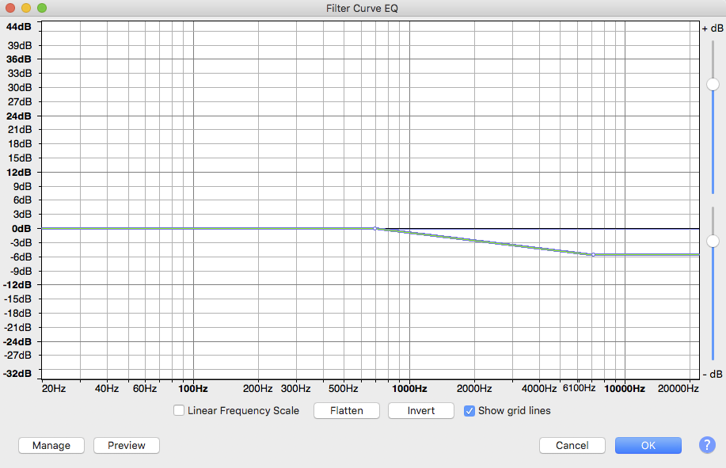Click the upper +dB range slider handle

click(713, 84)
